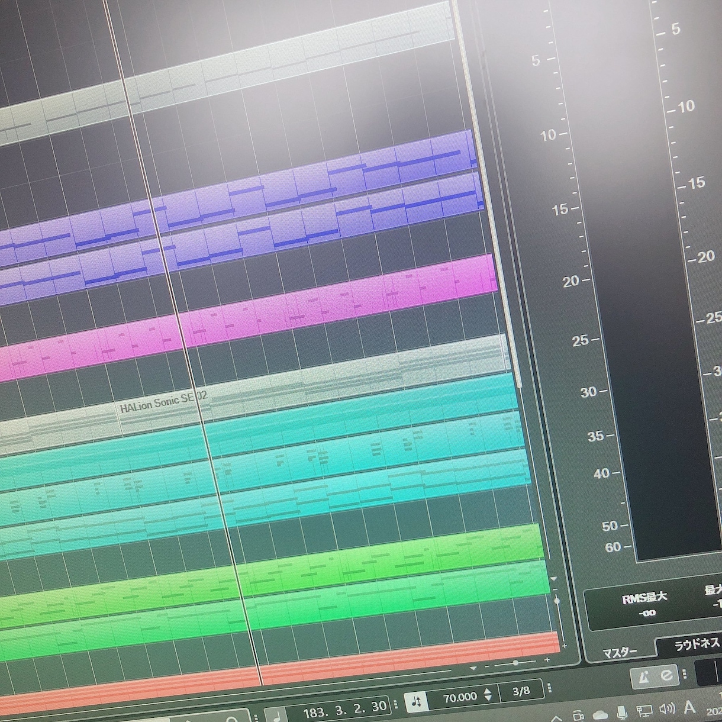This screenshot has height=722, width=722.
Task: Click the 'e' edit settings icon beside metronome
Action: coord(666,675)
